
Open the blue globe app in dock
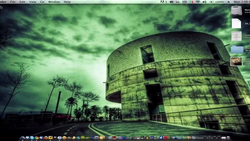point(60,137)
